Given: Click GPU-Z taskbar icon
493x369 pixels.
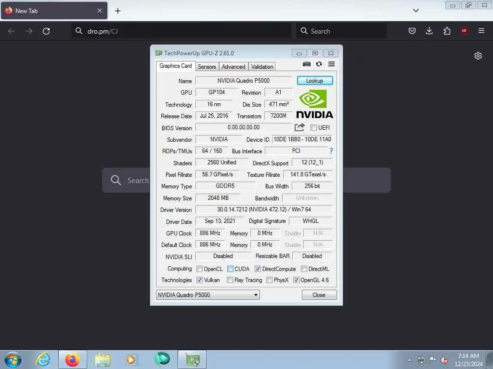Looking at the screenshot, I should click(x=192, y=359).
